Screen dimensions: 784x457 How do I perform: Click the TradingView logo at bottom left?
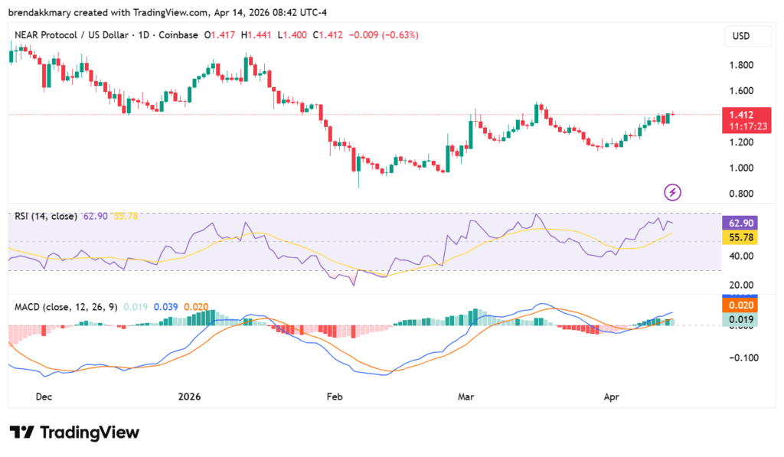coord(74,433)
